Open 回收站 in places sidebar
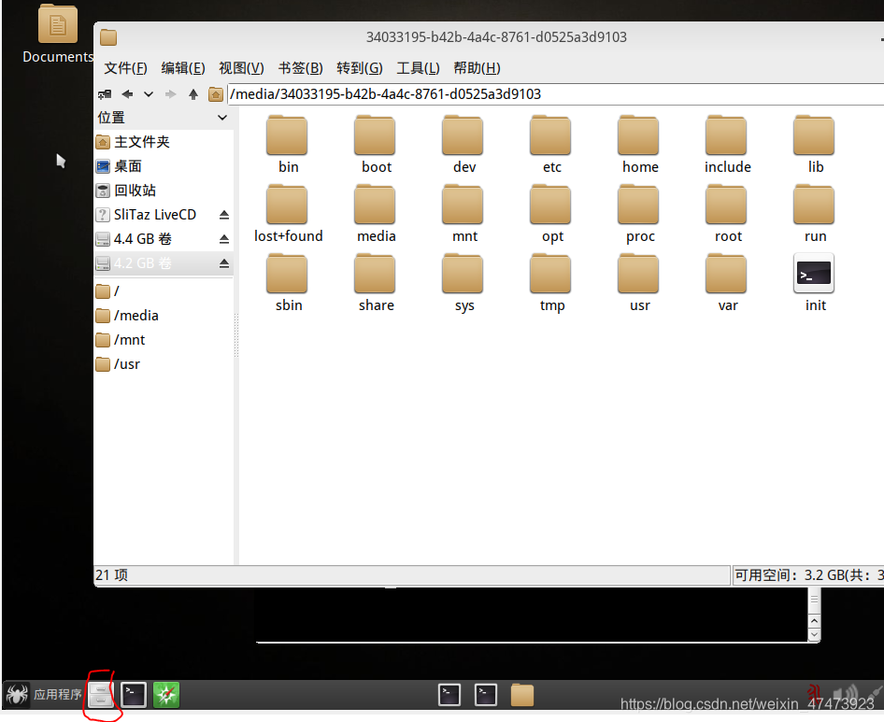The height and width of the screenshot is (722, 884). 164,191
